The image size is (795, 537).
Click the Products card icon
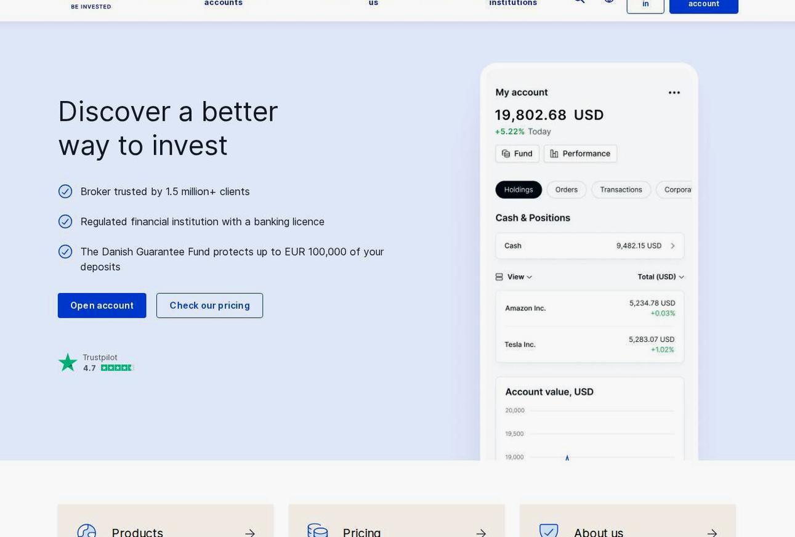click(87, 532)
